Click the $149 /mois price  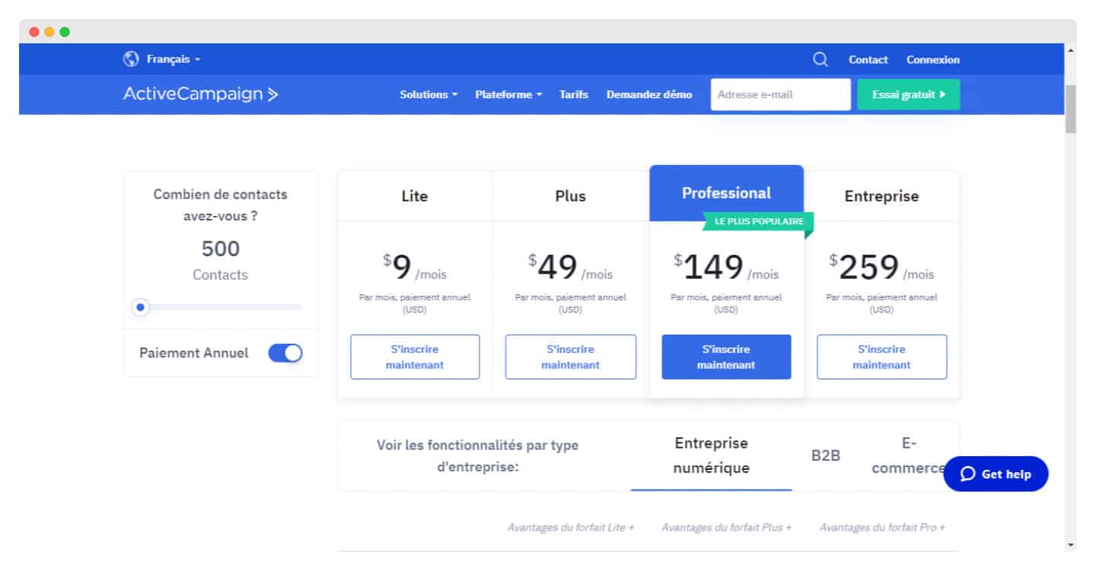point(726,267)
